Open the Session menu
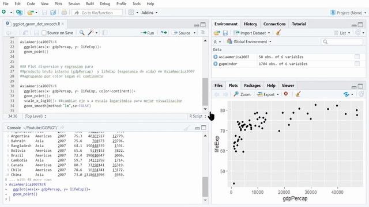Viewport: 369px width, 207px height. (74, 4)
